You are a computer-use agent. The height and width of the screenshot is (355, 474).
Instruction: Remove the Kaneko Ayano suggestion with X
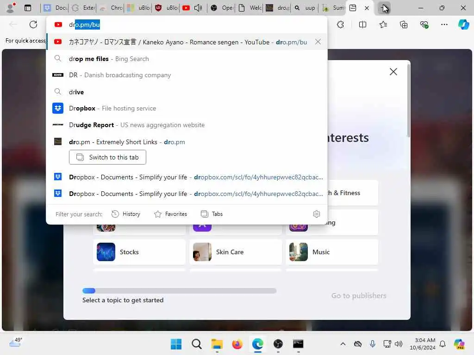click(318, 42)
